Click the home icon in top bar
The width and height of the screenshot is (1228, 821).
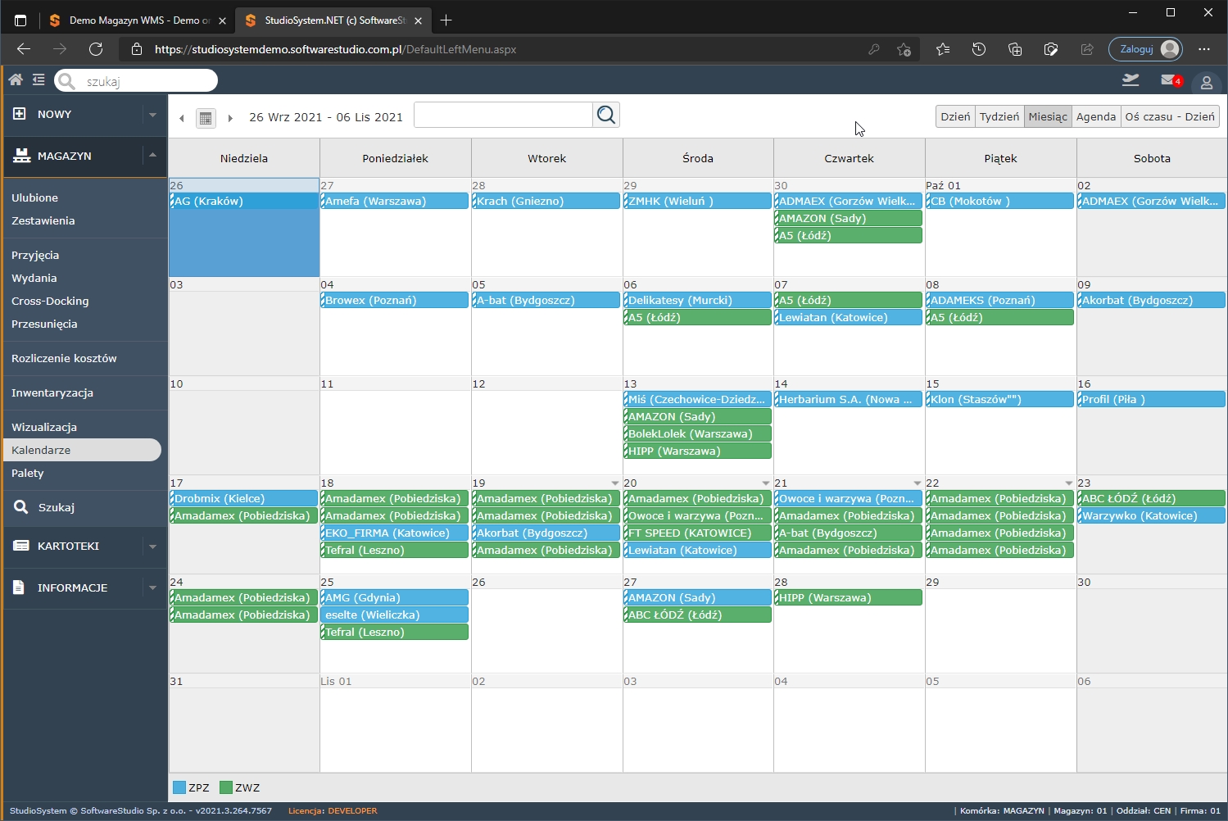(16, 79)
